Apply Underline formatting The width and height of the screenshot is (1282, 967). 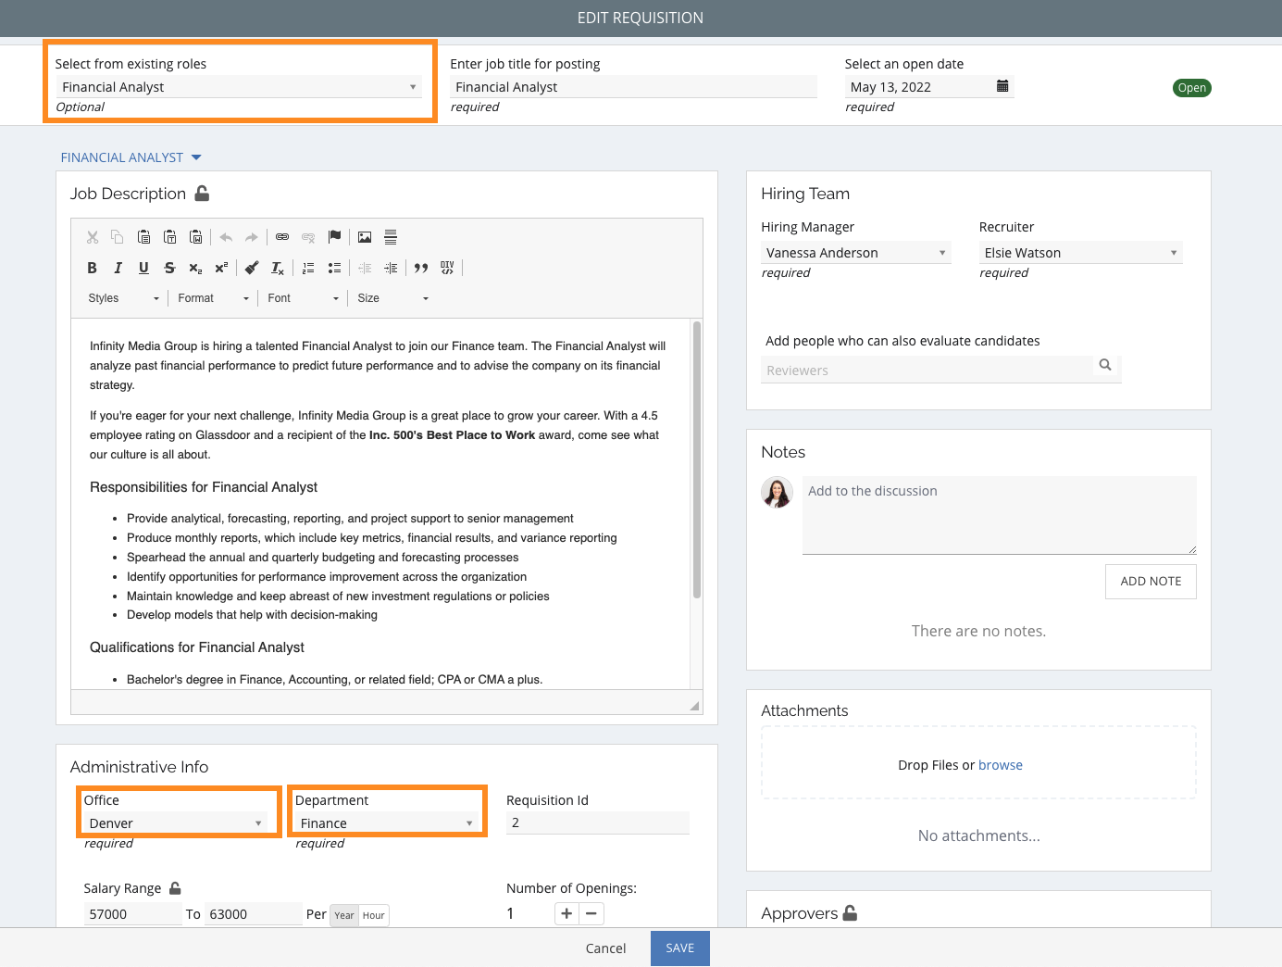click(143, 268)
